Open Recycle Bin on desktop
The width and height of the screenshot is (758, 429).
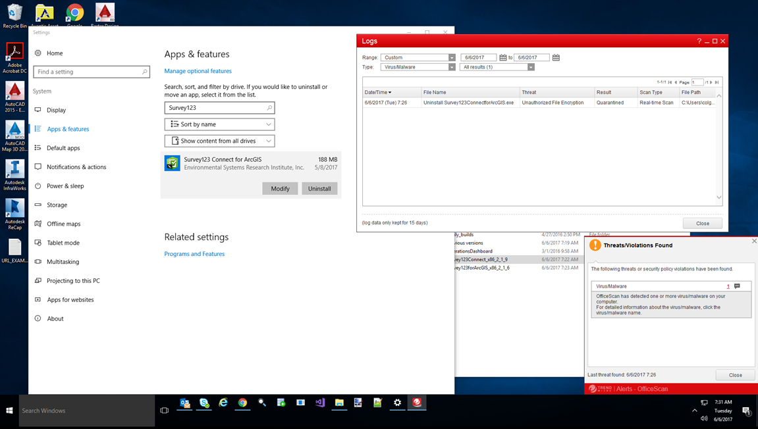coord(14,16)
